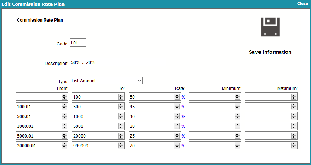Screen dimensions: 311x165
Task: Decrement the From value 100.01
Action: [x=64, y=108]
